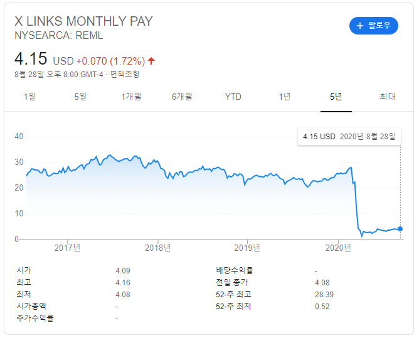Viewport: 419px width, 338px height.
Task: Show the 최대 maximum range chart
Action: (388, 97)
